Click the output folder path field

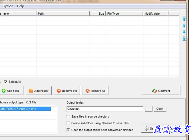(105, 109)
